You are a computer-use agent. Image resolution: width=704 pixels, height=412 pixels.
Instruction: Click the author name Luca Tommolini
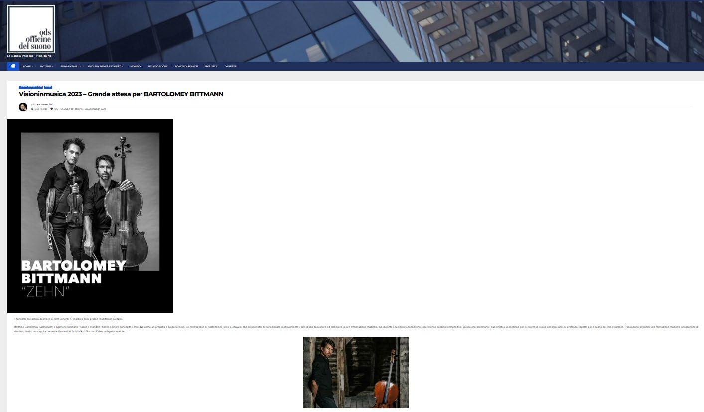[43, 104]
